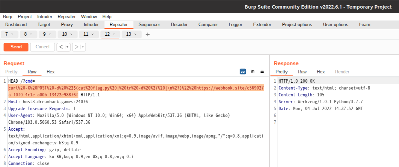Select Repeater request tab 13

(128, 34)
